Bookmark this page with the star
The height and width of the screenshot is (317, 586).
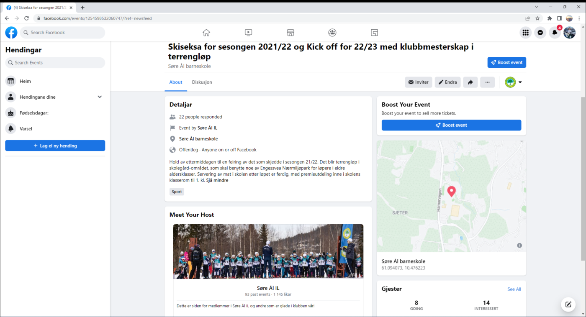coord(537,18)
